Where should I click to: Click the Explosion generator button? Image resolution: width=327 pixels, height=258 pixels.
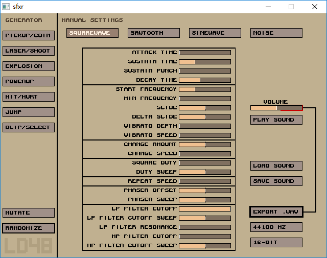pyautogui.click(x=29, y=66)
